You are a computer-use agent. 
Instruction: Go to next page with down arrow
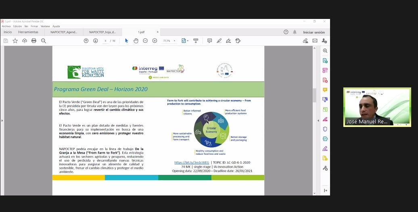[96, 41]
